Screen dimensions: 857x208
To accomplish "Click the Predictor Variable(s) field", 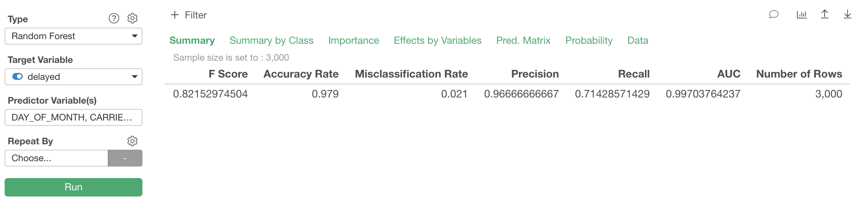I will tap(73, 117).
